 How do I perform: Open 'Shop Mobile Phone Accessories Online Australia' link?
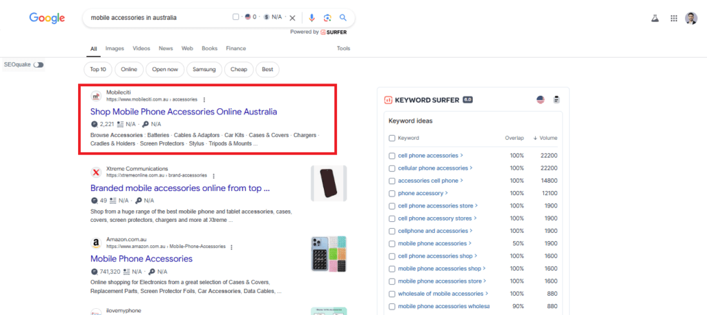click(184, 112)
